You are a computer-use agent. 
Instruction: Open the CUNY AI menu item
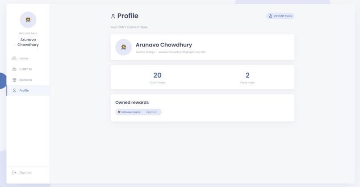pos(28,69)
